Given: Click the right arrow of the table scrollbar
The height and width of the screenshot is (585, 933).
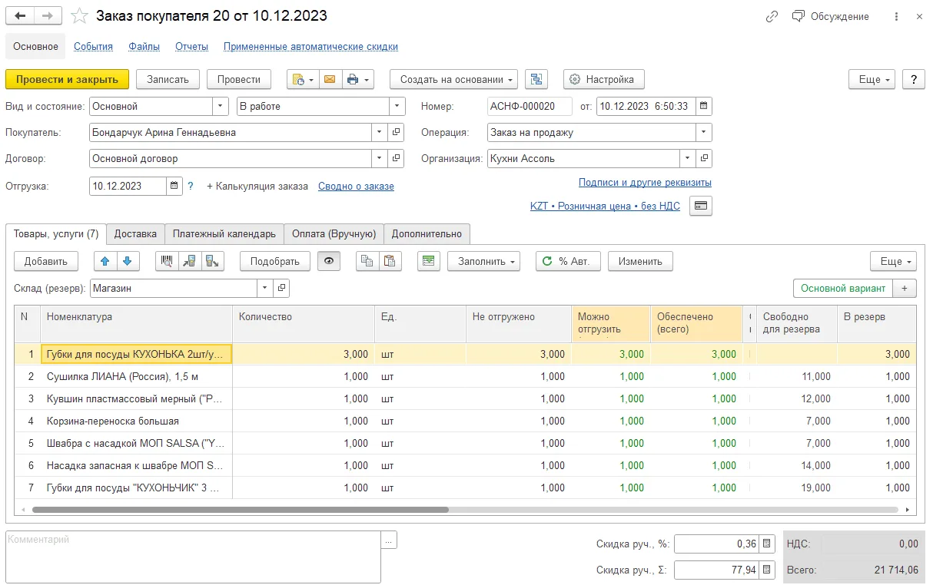Looking at the screenshot, I should coord(909,510).
